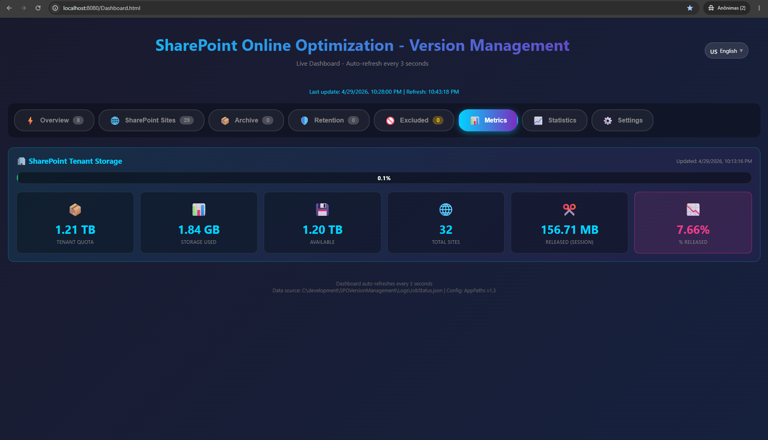Click the Excluded count badge 0
This screenshot has width=768, height=440.
point(438,120)
